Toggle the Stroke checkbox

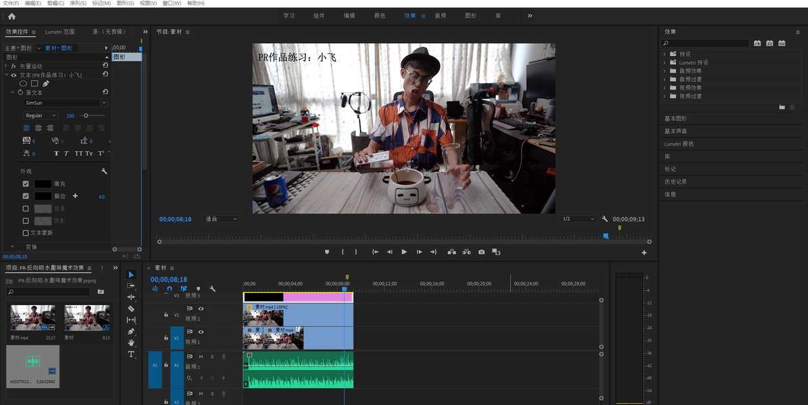click(x=26, y=196)
